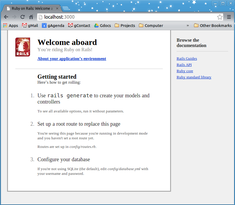
Task: Click the 'Getting started' heading
Action: coord(57,77)
